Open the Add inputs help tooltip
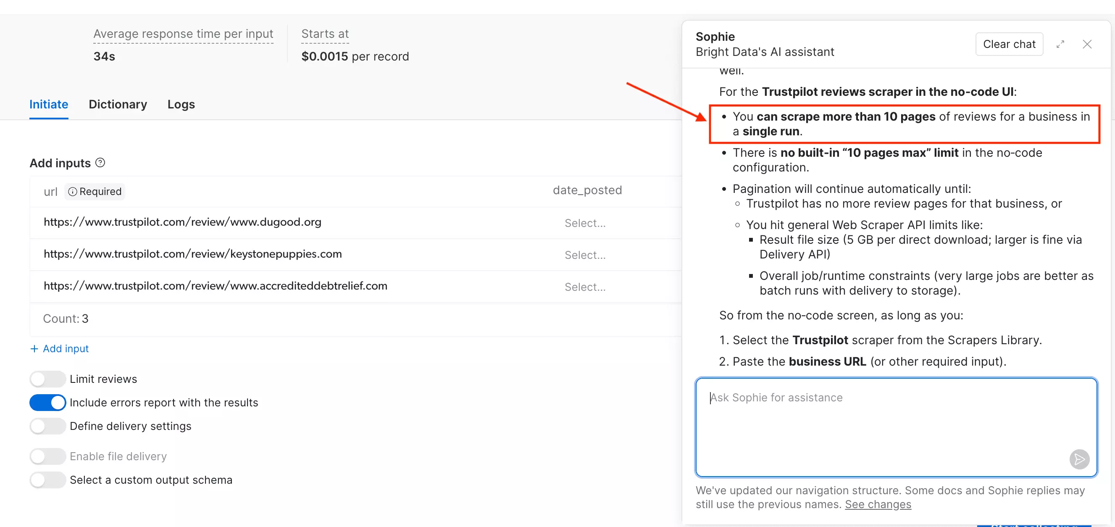This screenshot has height=527, width=1115. 100,162
